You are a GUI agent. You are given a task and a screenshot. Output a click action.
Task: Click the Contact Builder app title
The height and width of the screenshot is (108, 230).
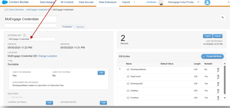coord(19,2)
